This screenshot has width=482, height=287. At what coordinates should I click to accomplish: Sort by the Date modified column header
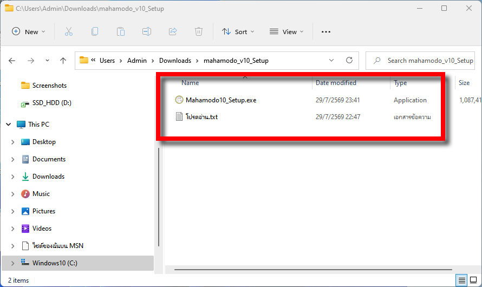point(336,83)
